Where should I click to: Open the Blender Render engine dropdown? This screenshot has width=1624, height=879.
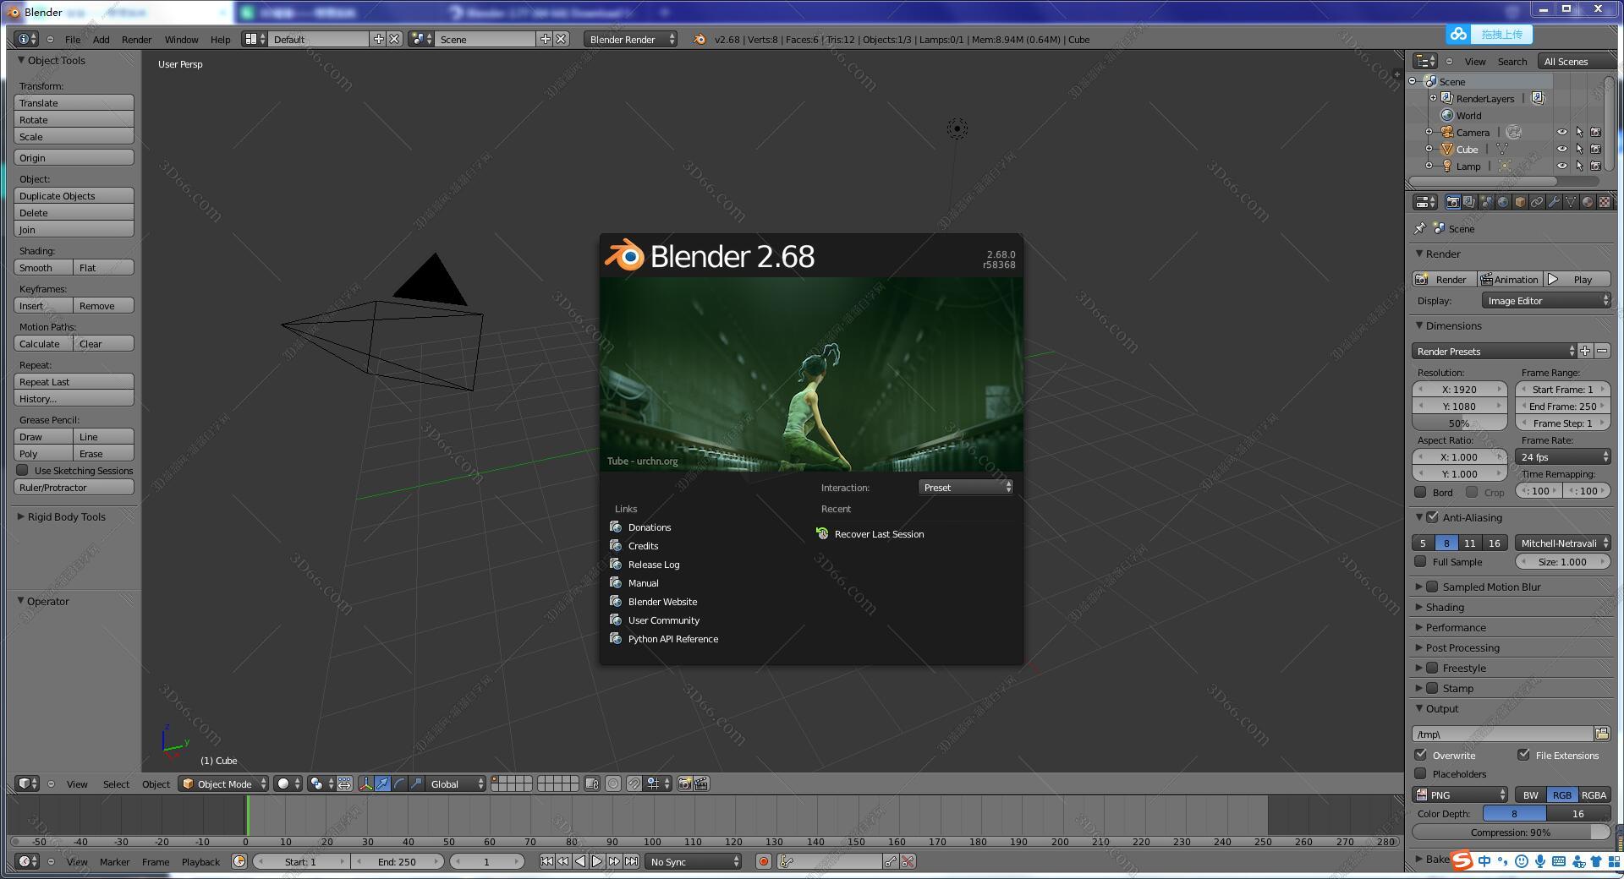(x=631, y=40)
